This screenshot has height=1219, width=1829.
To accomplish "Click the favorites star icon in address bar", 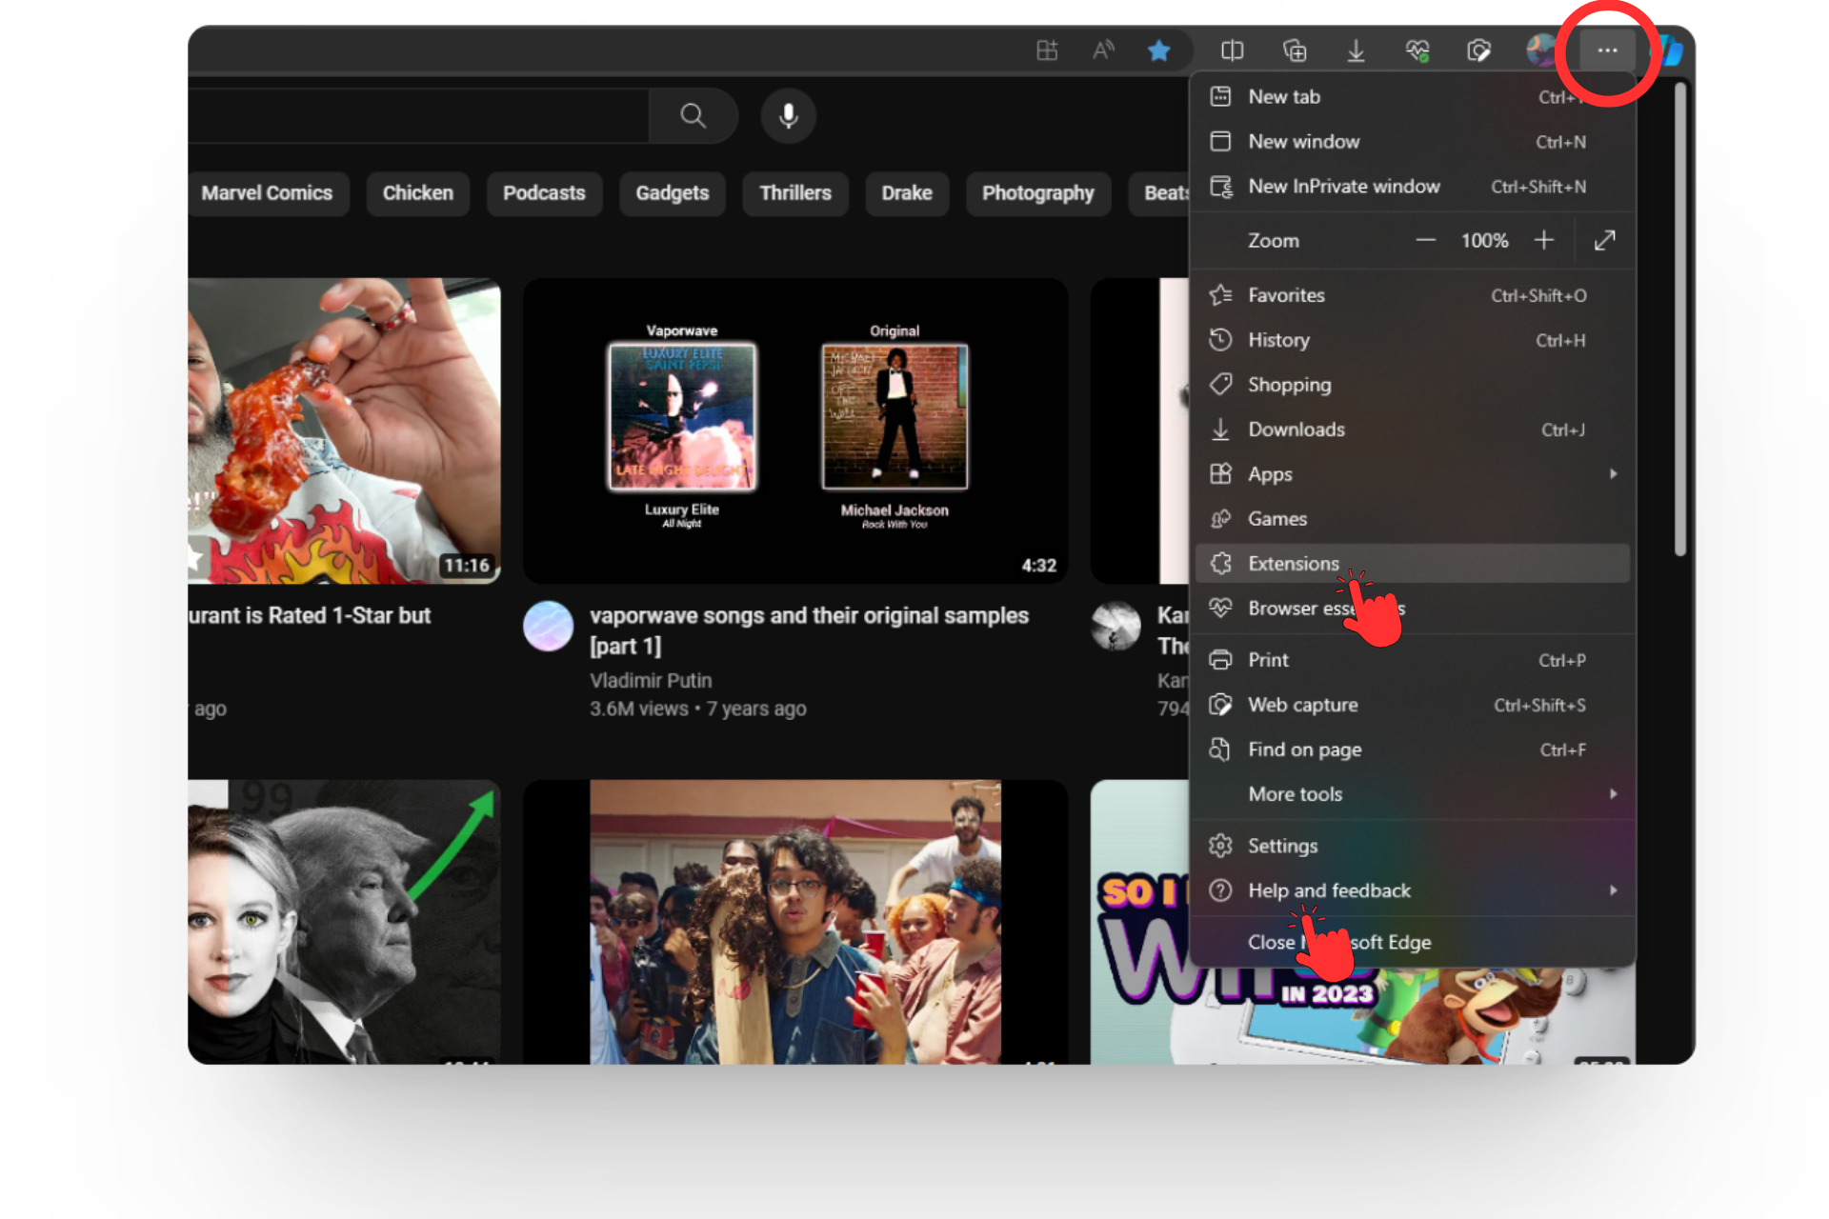I will 1158,50.
